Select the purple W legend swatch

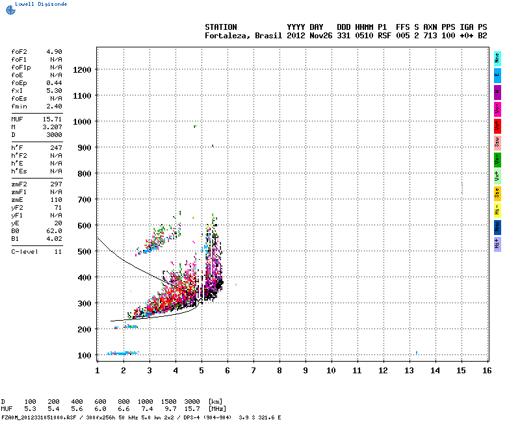click(497, 92)
